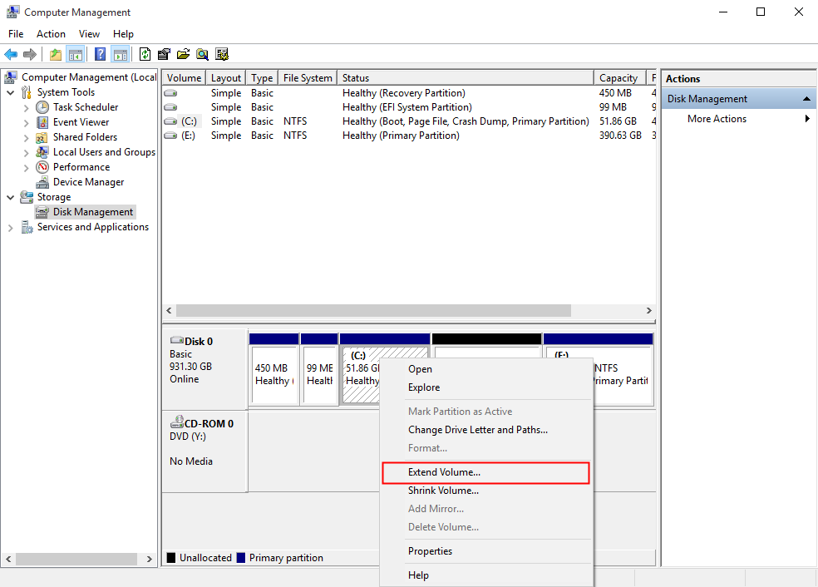Collapse the Disk Management actions section
This screenshot has height=587, width=818.
805,98
